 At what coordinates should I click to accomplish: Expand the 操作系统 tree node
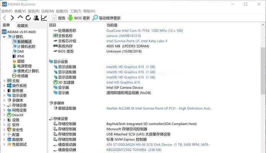[x=4, y=86]
